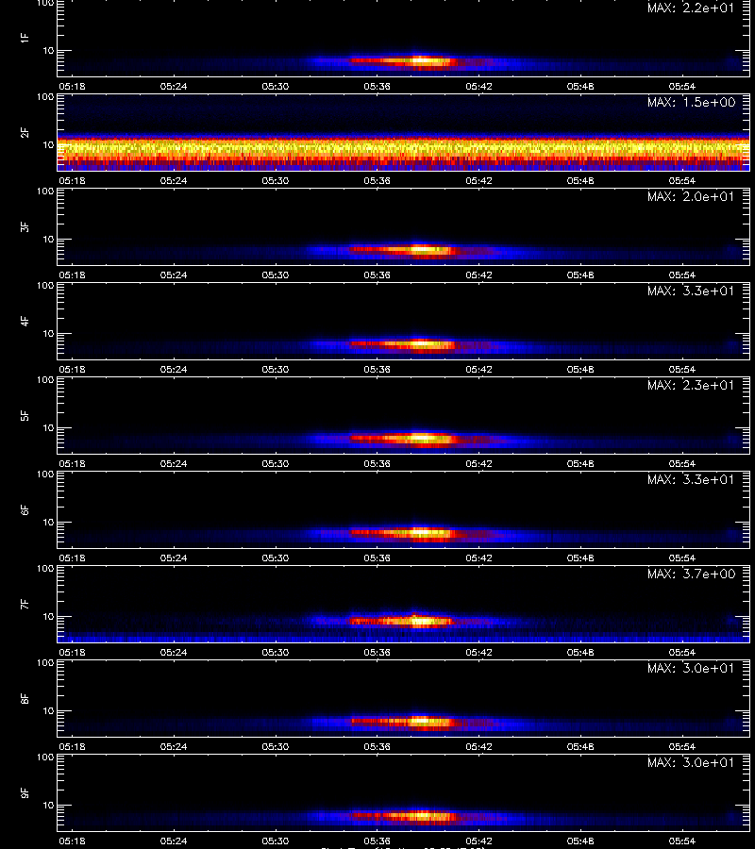Click the 05:30 time label under panel 3F
Viewport: 755px width, 849px height.
[276, 275]
